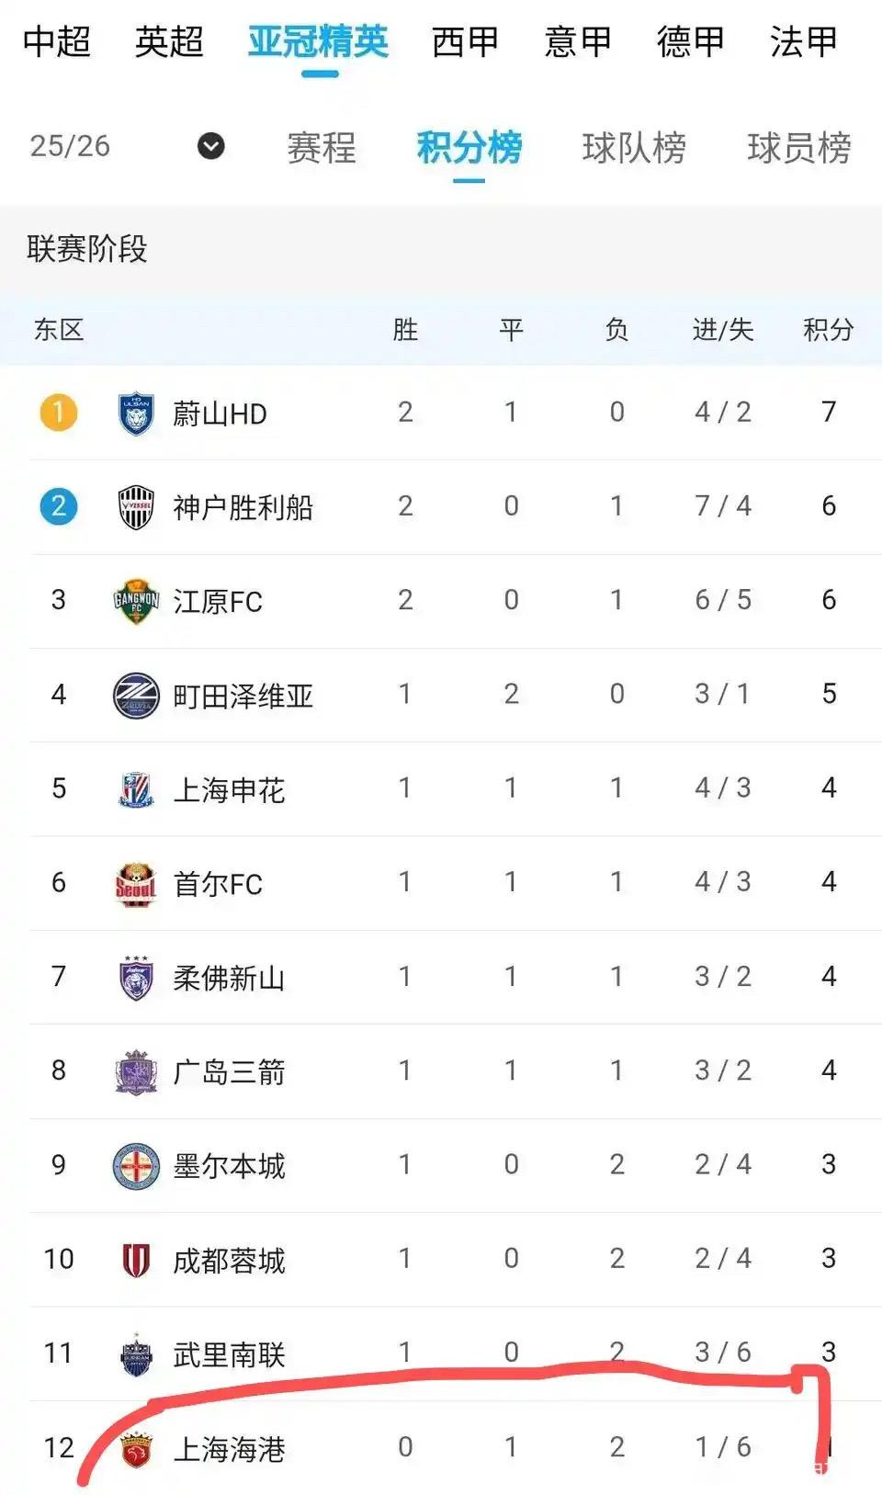Click the Shanghai Shenhua club crest

tap(136, 790)
